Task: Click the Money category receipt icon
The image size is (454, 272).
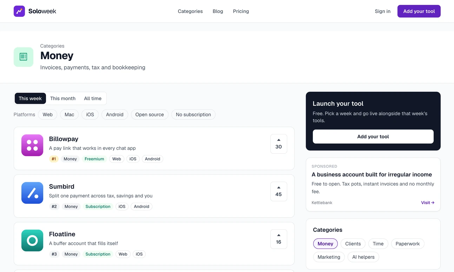Action: (x=24, y=57)
